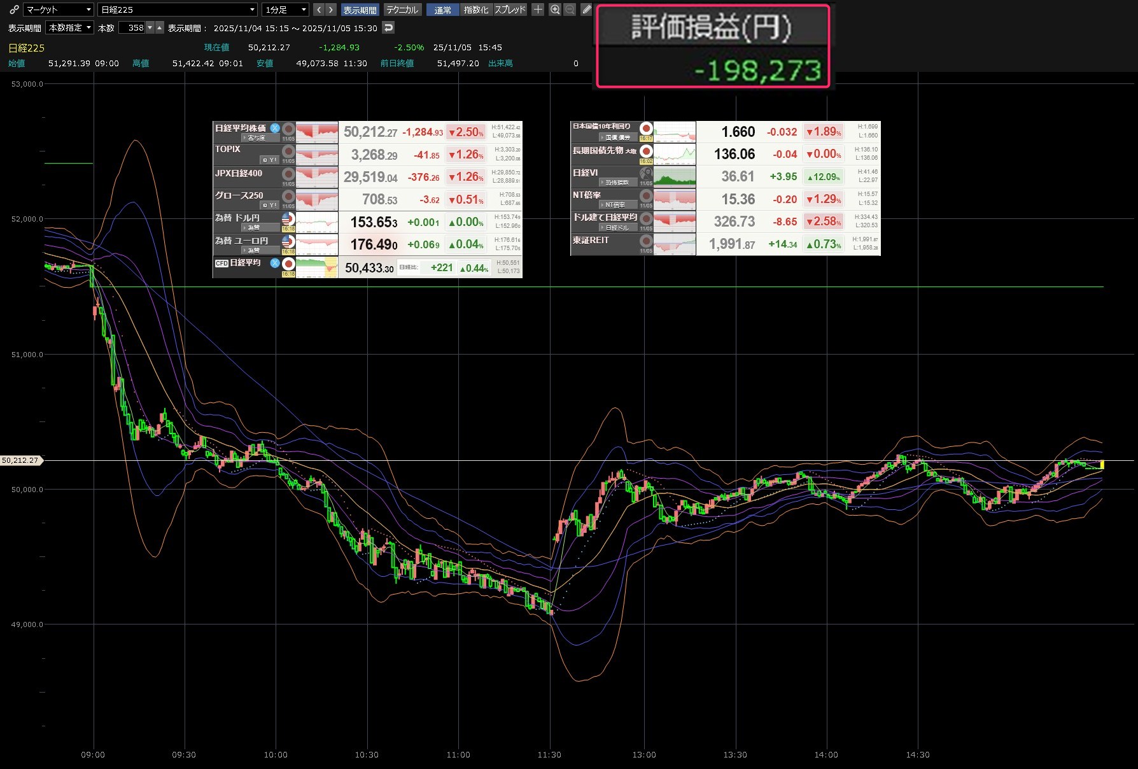Switch chart mode to スプレッド
Screen dimensions: 1138x769
pyautogui.click(x=510, y=10)
